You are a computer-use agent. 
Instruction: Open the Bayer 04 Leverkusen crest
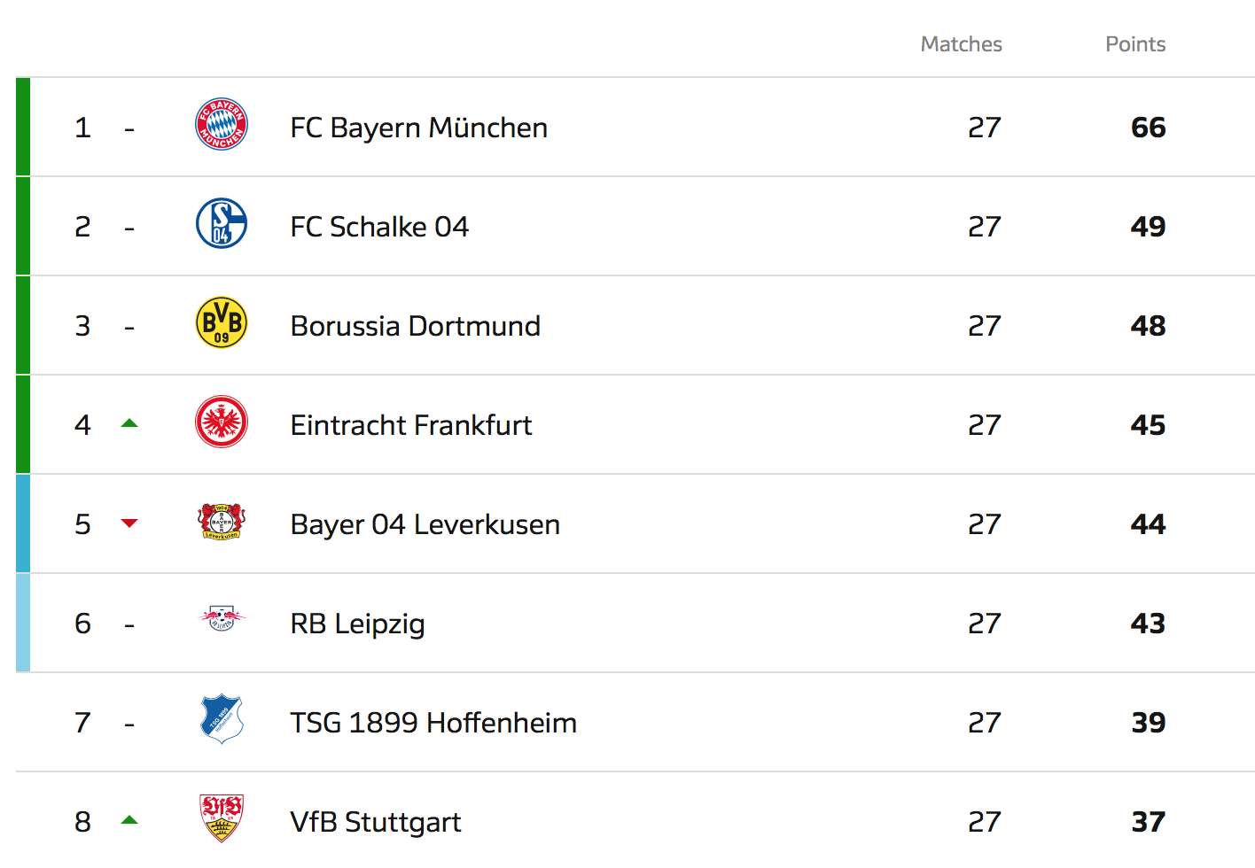pyautogui.click(x=222, y=522)
